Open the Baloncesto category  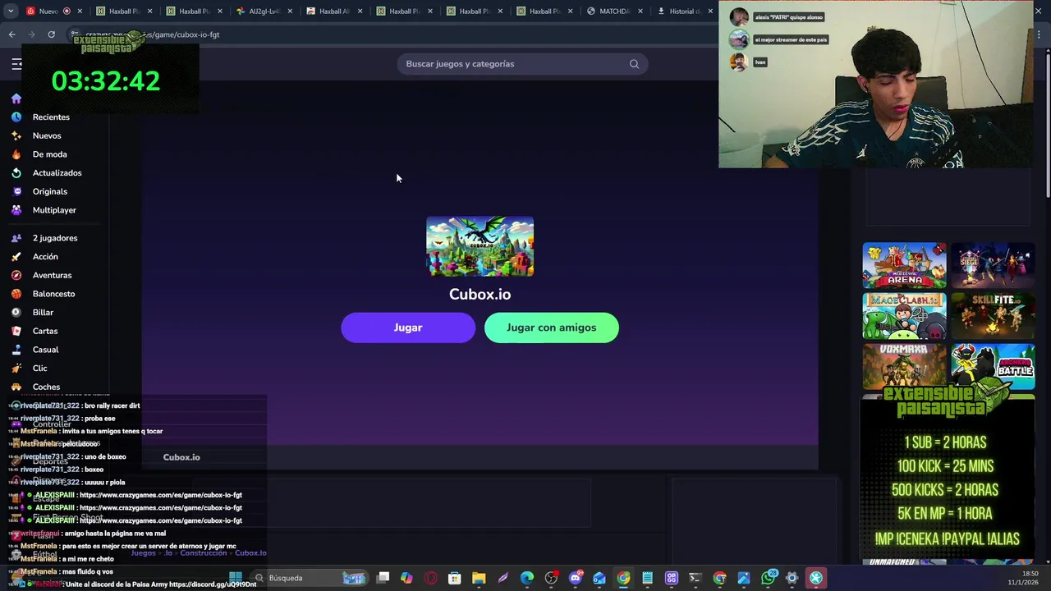53,294
